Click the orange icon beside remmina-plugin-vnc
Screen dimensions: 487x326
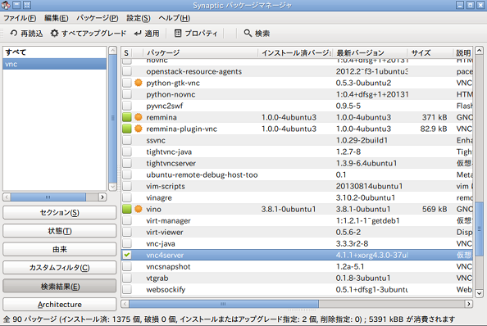coord(139,129)
